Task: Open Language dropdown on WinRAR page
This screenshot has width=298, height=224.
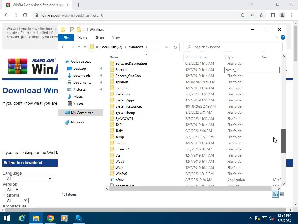Action: [29, 179]
